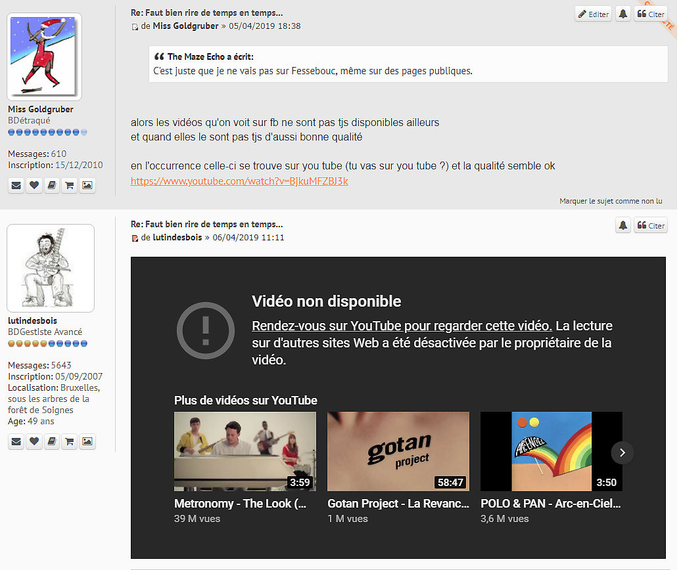Click 'Gotan Project - La Revanc...' video title
Viewport: 681px width, 570px height.
398,504
